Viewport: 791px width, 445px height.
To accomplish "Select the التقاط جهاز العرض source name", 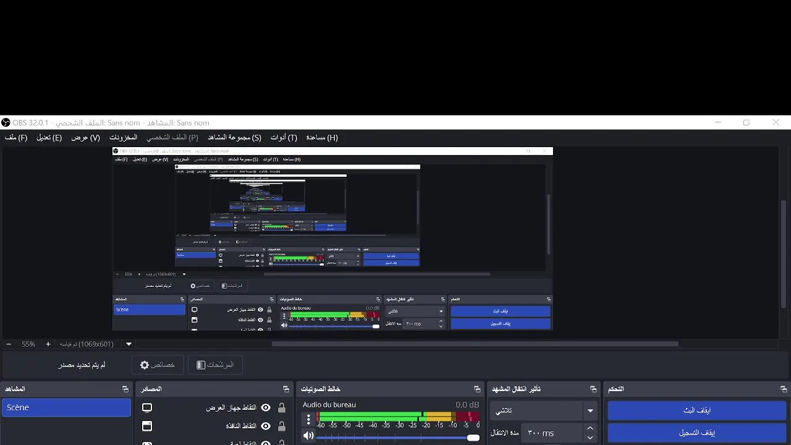I will 231,408.
